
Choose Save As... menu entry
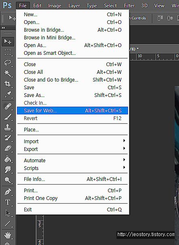(72, 95)
